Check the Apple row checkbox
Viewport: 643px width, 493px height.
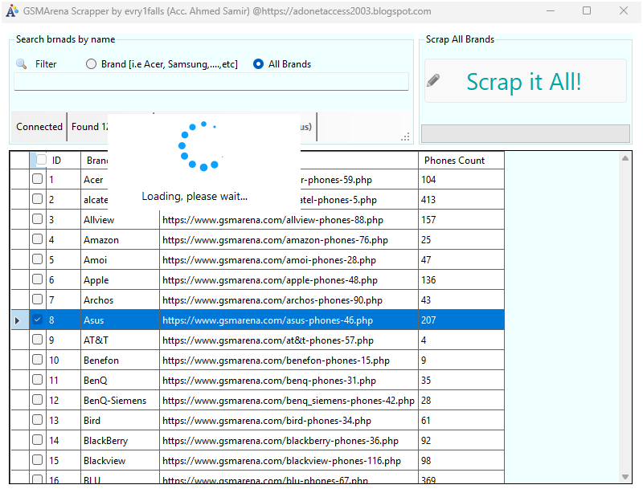click(x=37, y=279)
